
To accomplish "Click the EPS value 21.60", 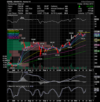I will click(46, 9).
